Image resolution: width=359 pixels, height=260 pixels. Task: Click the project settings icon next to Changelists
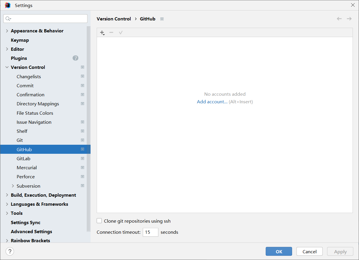coord(82,76)
